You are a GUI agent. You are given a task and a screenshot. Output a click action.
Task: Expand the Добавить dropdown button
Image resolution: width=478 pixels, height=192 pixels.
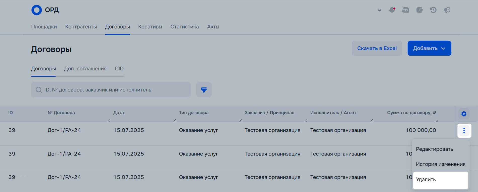tap(429, 48)
